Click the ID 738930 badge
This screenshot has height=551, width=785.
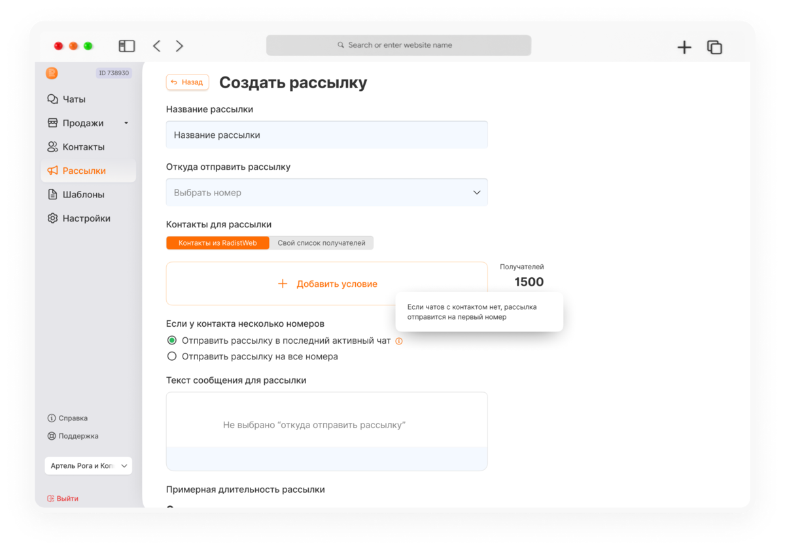[114, 73]
